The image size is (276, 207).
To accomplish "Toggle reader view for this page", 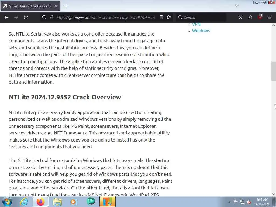I will click(161, 17).
